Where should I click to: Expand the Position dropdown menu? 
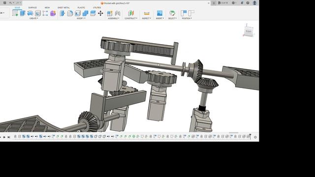click(x=187, y=18)
